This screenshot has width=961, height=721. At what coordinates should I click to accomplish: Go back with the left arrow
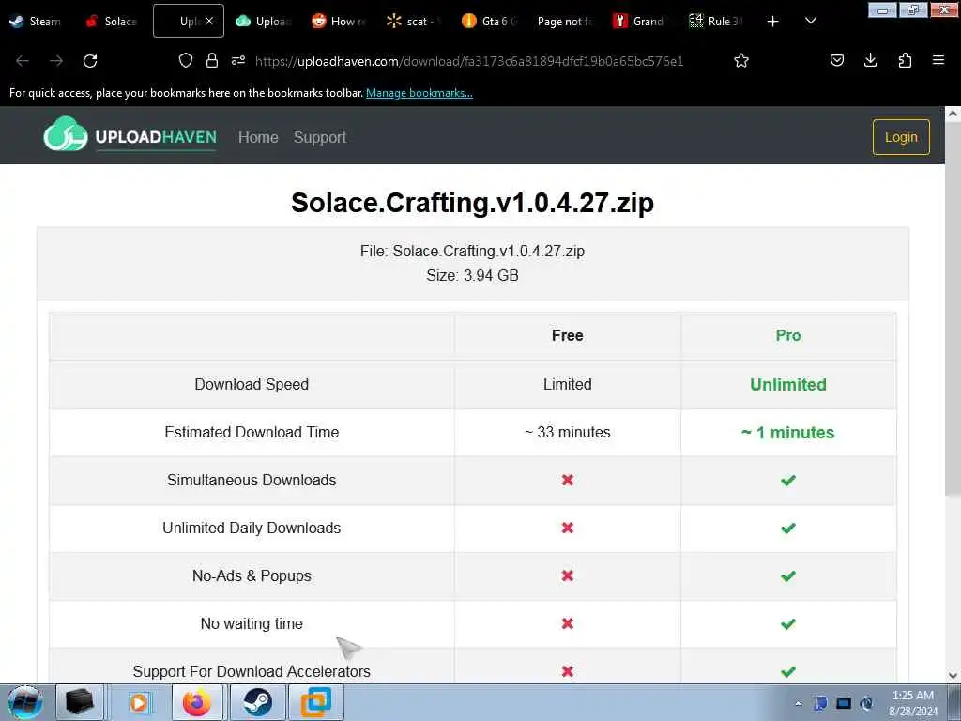point(23,61)
